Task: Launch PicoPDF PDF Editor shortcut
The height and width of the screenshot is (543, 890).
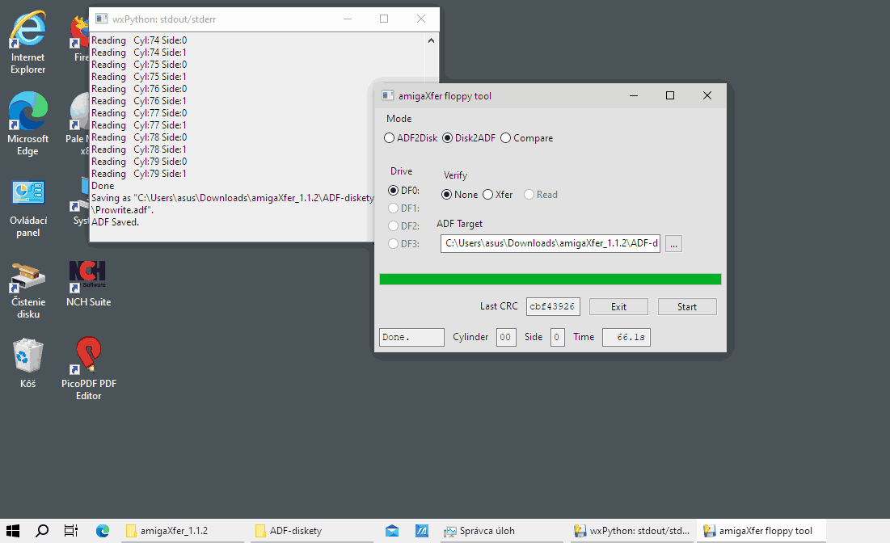Action: coord(88,368)
